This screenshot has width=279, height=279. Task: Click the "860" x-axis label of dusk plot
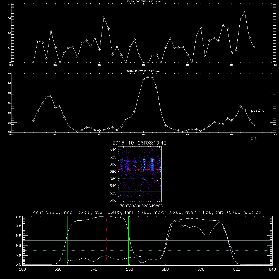coord(232,135)
